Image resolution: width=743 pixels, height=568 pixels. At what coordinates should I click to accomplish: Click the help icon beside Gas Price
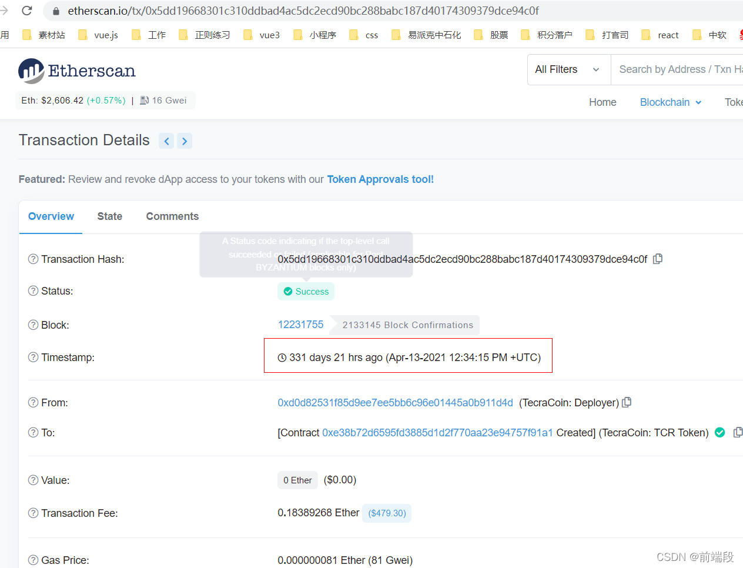(34, 560)
